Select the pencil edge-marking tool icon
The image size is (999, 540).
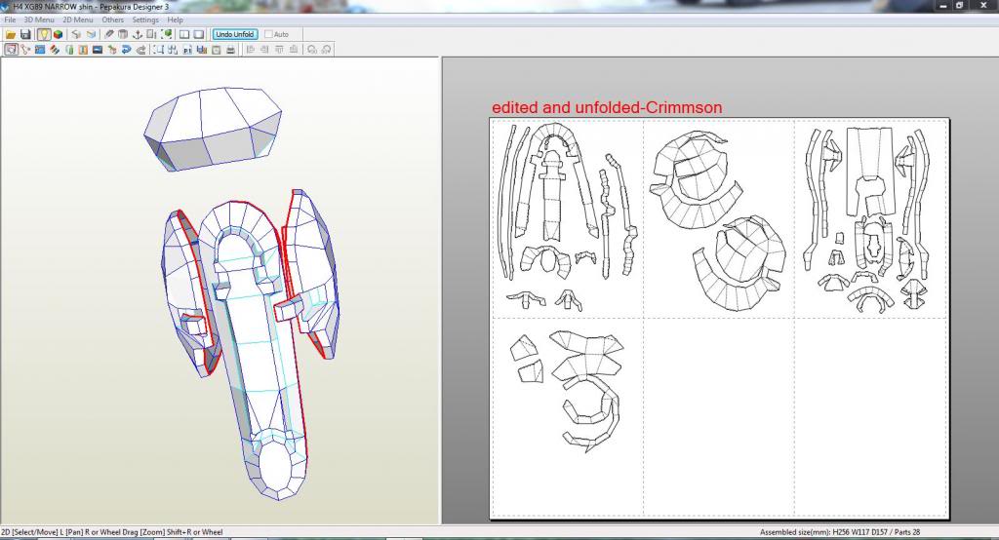click(x=109, y=34)
